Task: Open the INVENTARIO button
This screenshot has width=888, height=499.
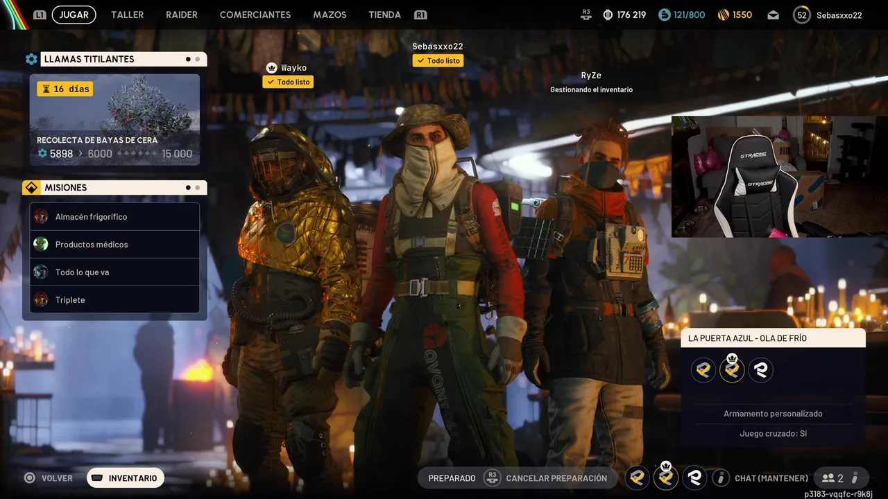Action: (126, 478)
